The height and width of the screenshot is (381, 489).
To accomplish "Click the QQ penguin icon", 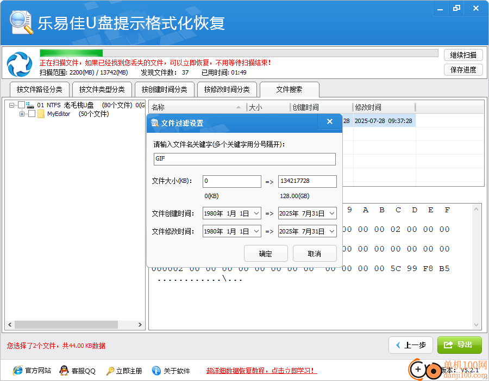I will click(x=64, y=370).
